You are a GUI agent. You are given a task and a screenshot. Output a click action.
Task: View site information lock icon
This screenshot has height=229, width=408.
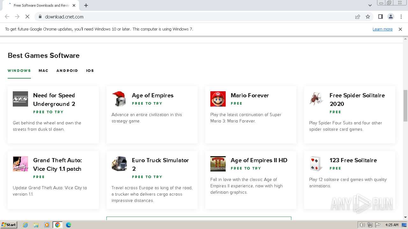pyautogui.click(x=40, y=17)
